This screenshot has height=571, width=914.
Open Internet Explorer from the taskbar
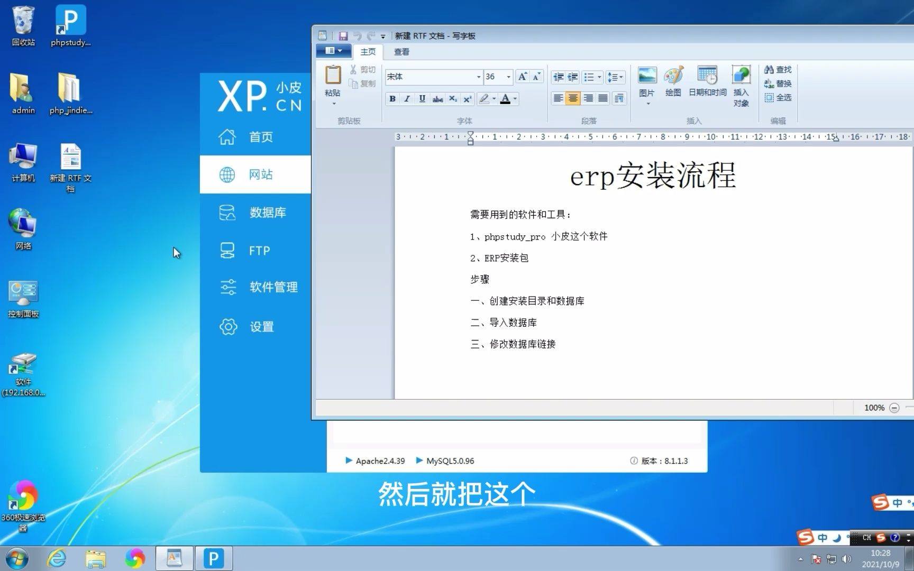point(57,559)
